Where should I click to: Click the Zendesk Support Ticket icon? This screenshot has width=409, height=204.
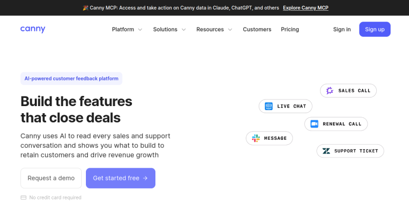[326, 151]
